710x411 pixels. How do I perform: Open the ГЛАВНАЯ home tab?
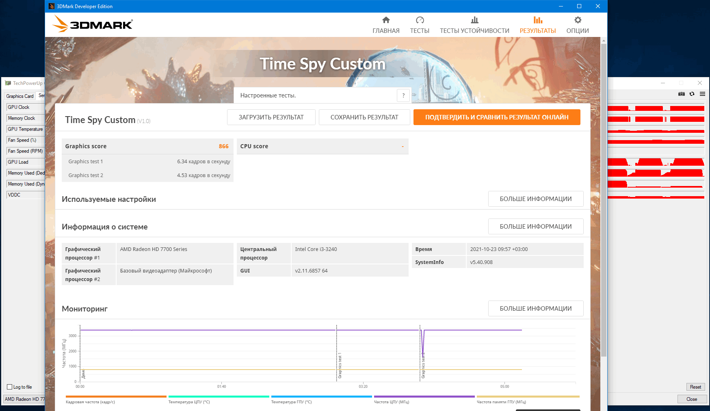[386, 25]
